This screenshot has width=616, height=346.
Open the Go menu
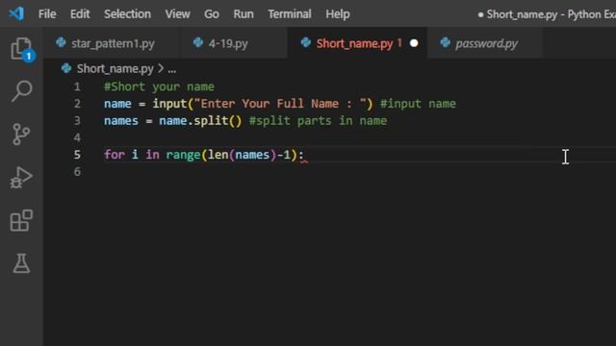pos(212,14)
